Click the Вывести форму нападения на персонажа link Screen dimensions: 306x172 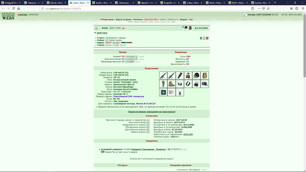(152, 112)
